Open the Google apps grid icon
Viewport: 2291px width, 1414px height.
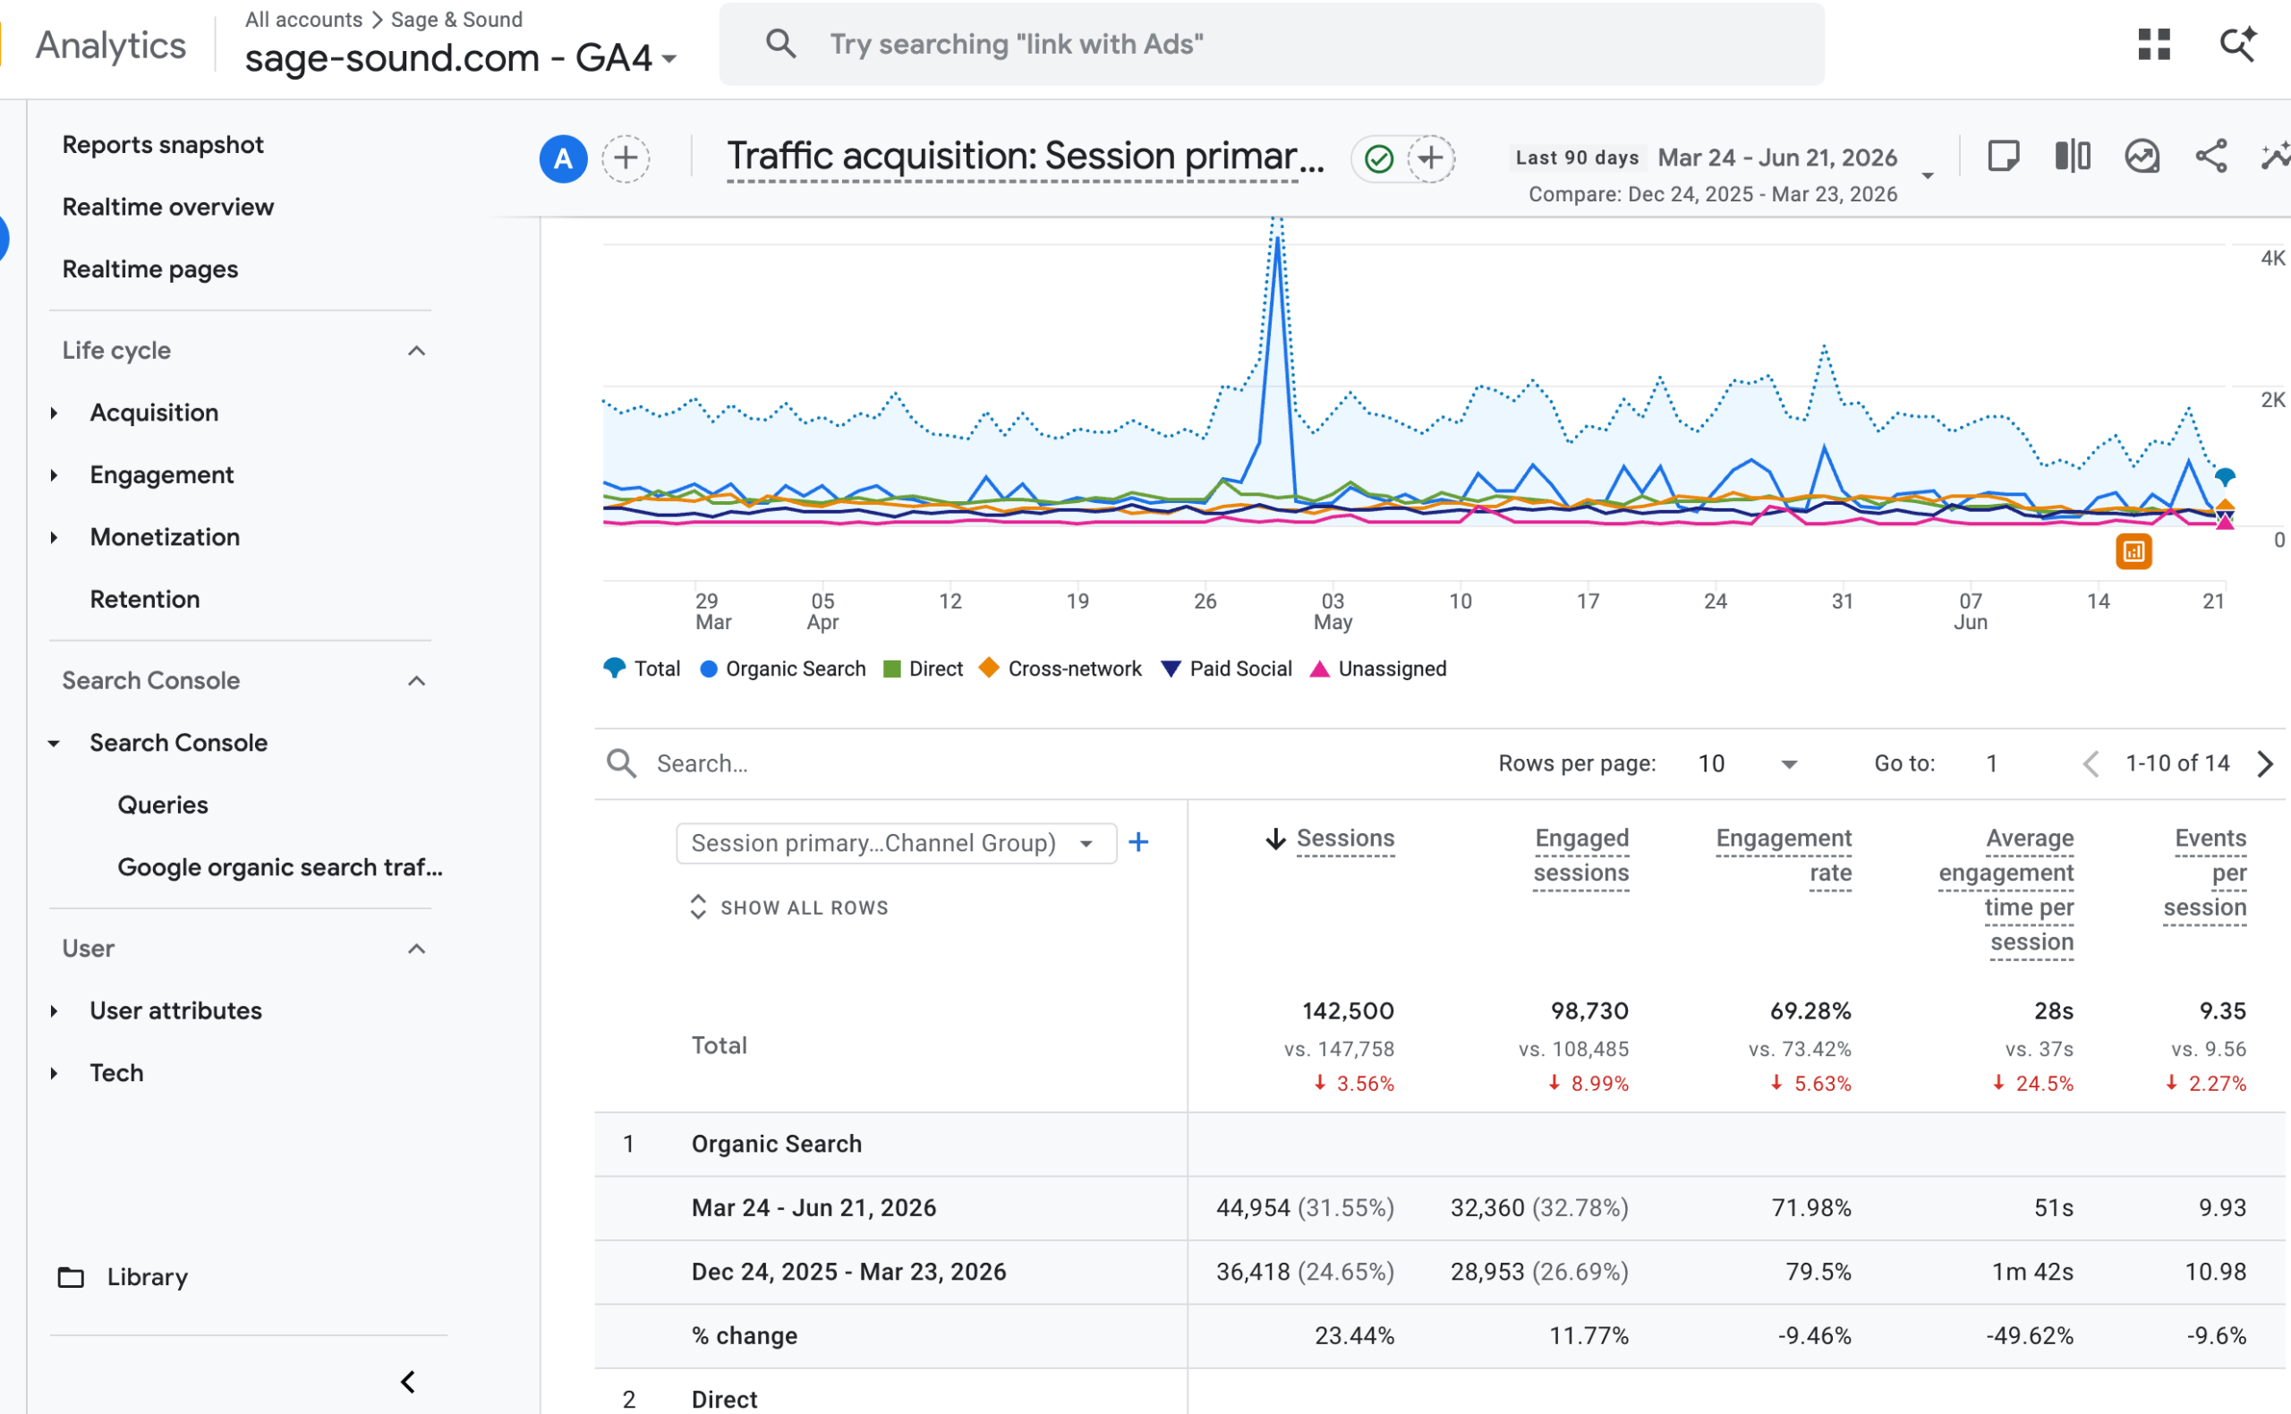(2153, 44)
